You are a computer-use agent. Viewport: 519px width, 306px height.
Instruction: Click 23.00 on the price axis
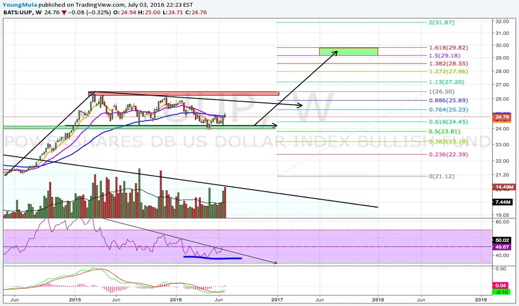tap(502, 145)
